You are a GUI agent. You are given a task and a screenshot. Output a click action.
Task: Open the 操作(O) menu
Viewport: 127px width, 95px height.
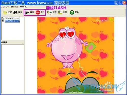14,7
